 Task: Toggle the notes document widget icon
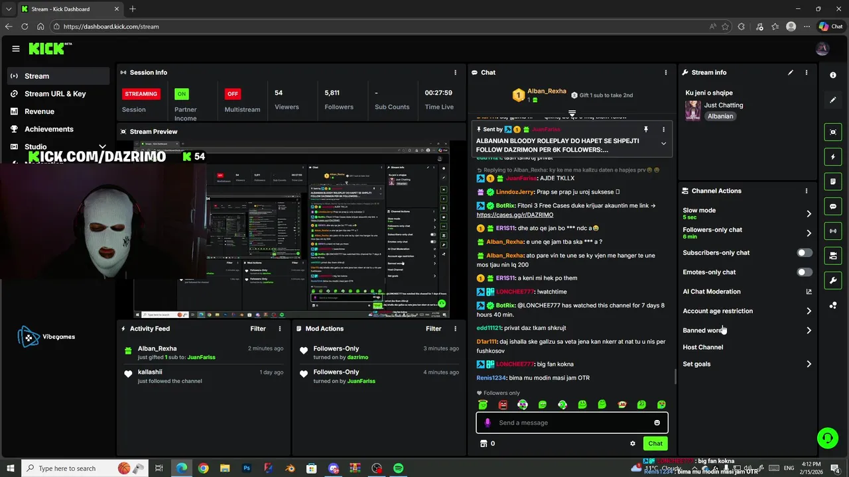pos(833,182)
